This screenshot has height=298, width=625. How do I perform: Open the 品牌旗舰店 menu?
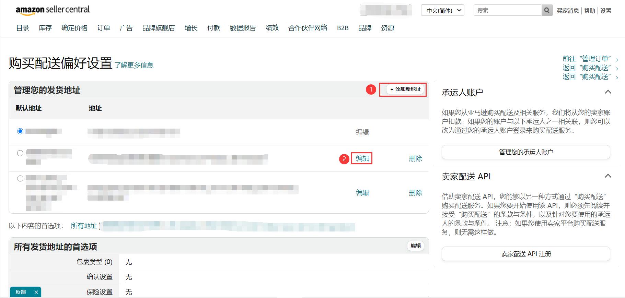coord(159,28)
